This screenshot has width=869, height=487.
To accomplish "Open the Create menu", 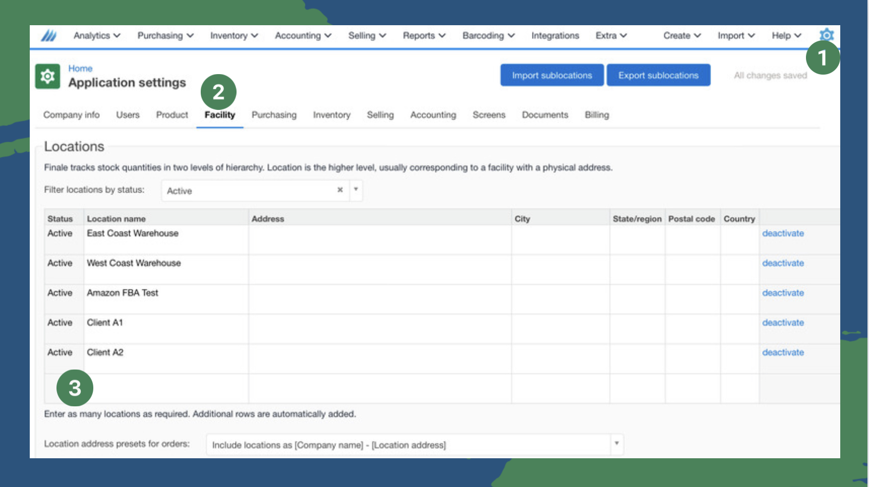I will (682, 36).
